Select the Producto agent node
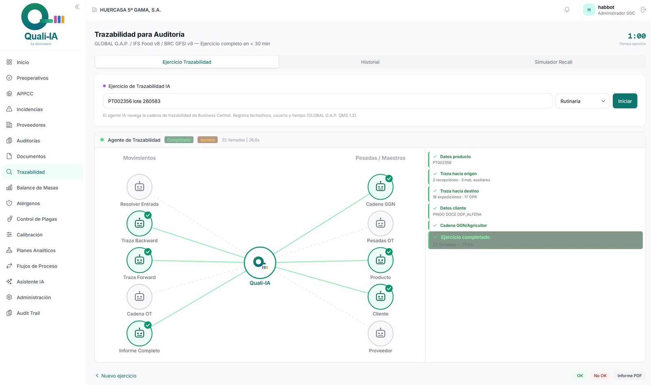This screenshot has height=385, width=651. pos(380,260)
